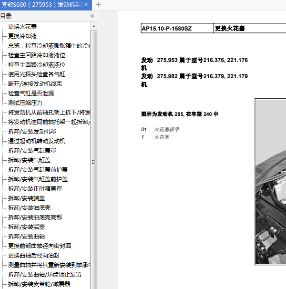Click the 更换火花塞 heading in document table
This screenshot has height=289, width=286.
230,29
